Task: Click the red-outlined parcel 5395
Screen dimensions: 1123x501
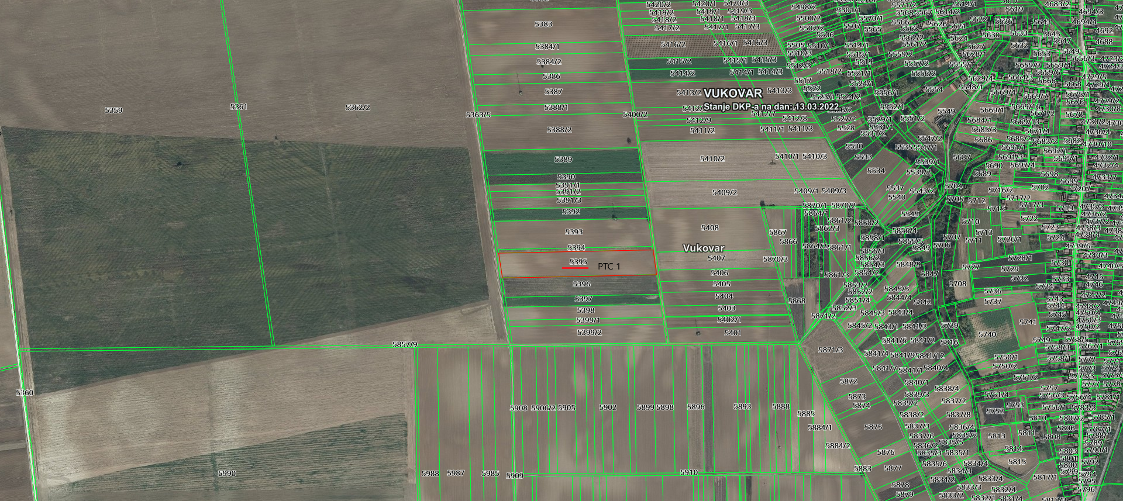Action: 578,261
